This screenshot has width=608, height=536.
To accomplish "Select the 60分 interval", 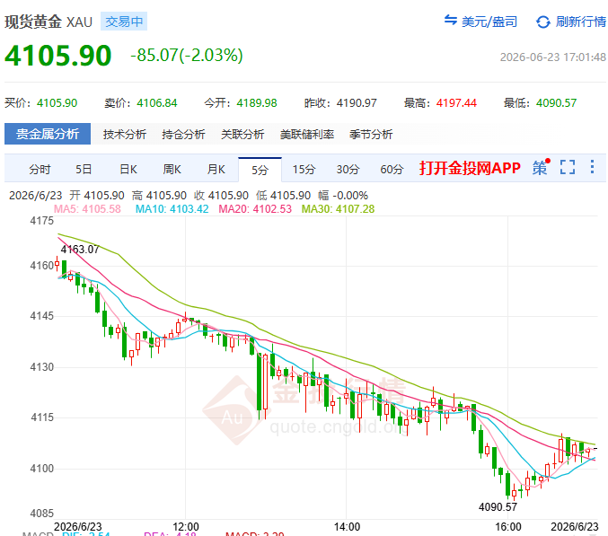I will pyautogui.click(x=392, y=170).
